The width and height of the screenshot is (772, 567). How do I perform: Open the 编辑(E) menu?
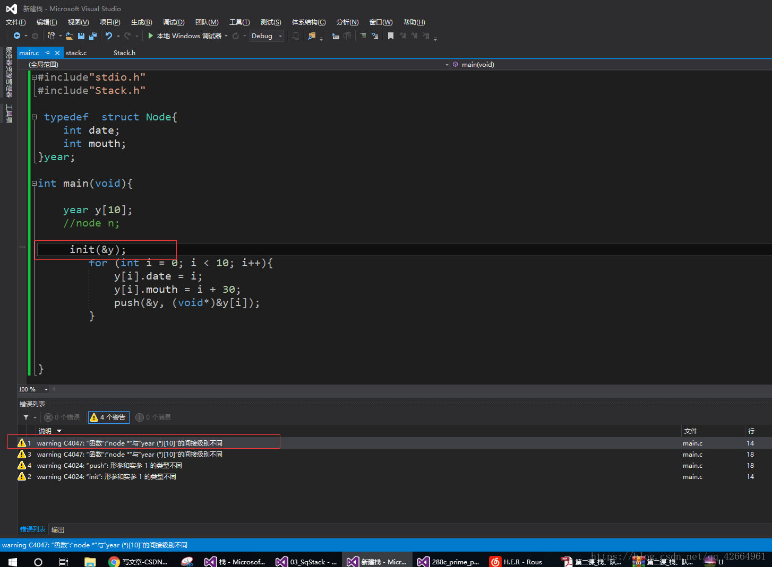tap(47, 22)
